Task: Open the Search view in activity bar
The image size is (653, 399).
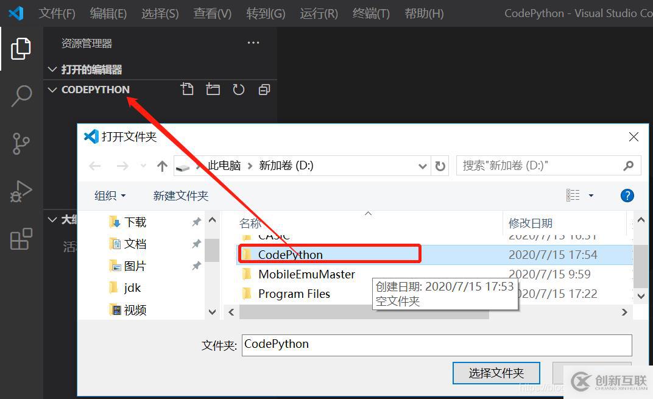Action: click(21, 96)
